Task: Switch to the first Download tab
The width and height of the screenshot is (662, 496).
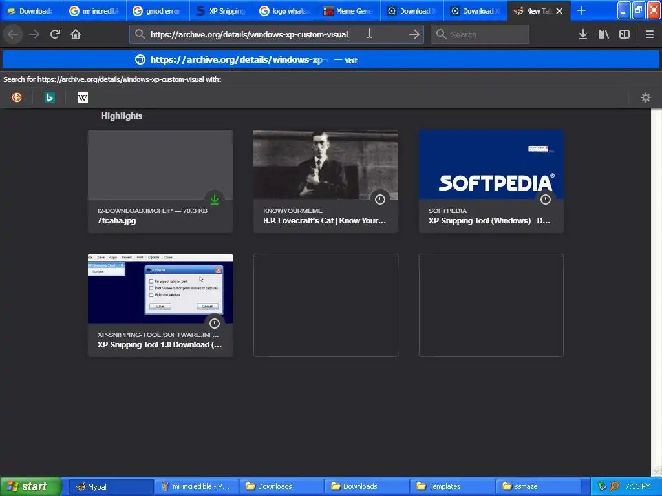Action: tap(31, 11)
